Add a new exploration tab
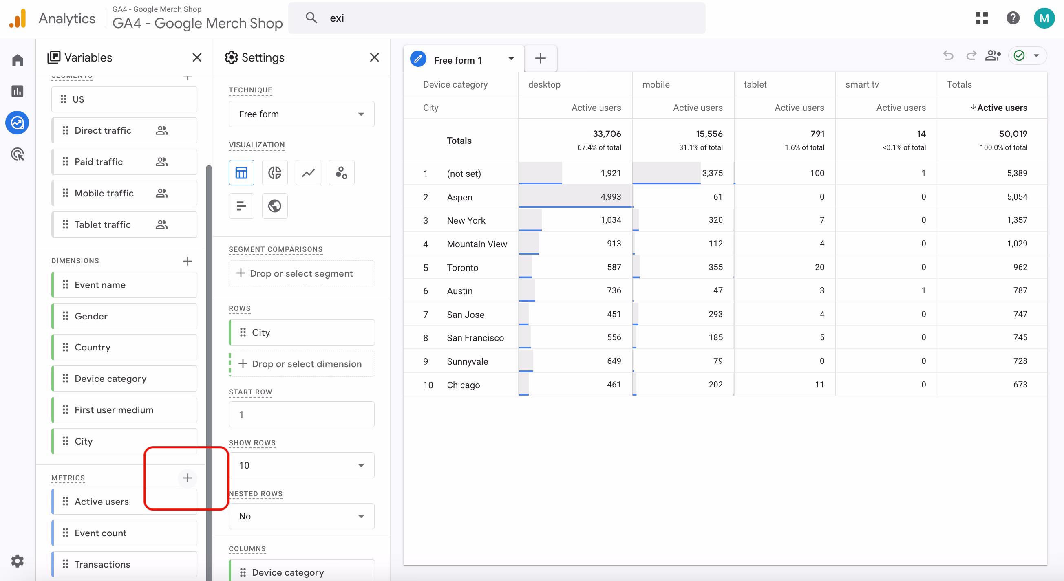Screen dimensions: 1064x581 click(x=540, y=59)
